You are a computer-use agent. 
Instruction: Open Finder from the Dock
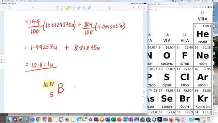tap(9, 119)
